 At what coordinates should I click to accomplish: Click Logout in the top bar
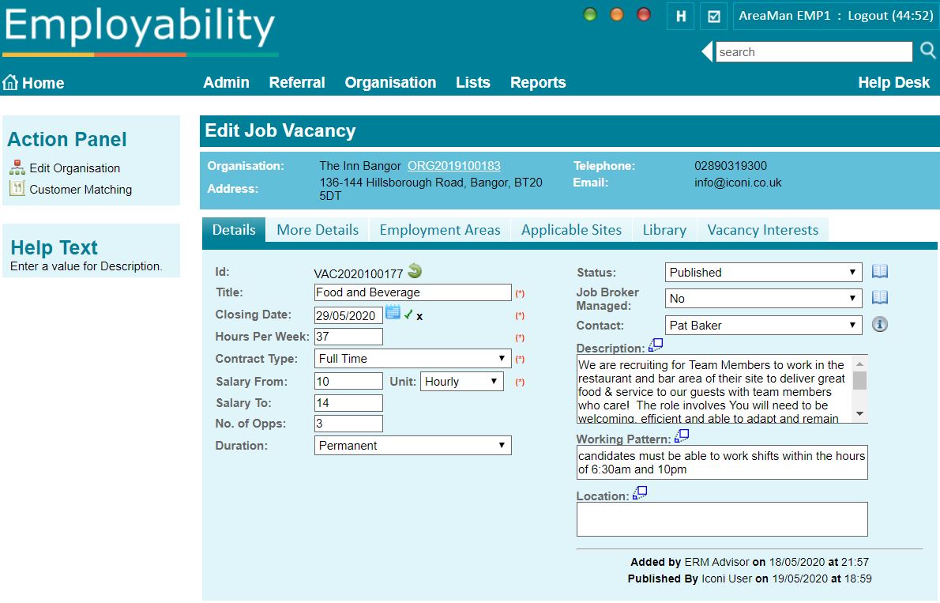866,13
